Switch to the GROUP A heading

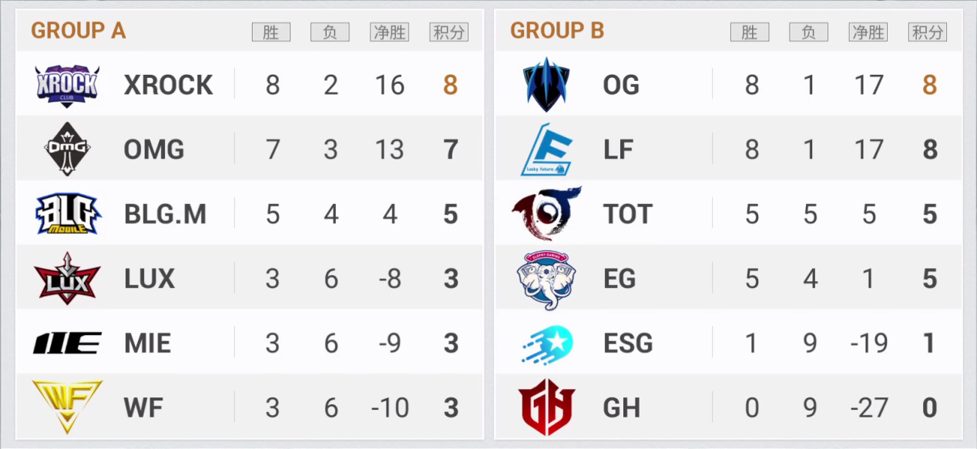tap(79, 31)
